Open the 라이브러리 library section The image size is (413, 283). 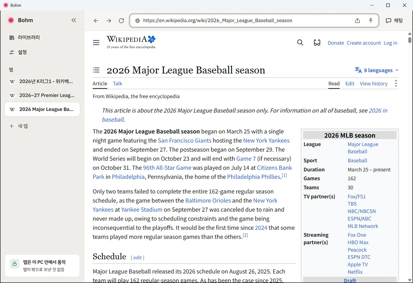42,37
